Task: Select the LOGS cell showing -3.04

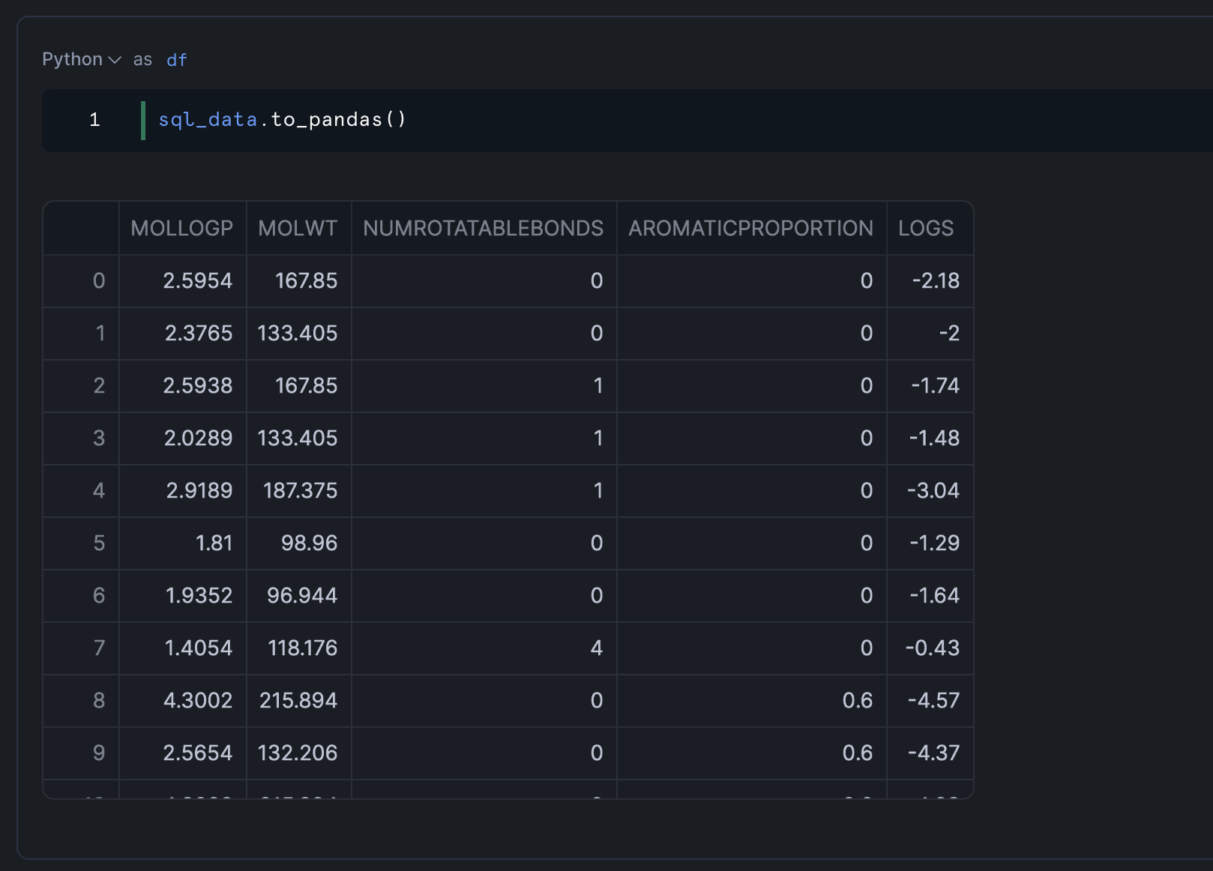Action: (933, 491)
